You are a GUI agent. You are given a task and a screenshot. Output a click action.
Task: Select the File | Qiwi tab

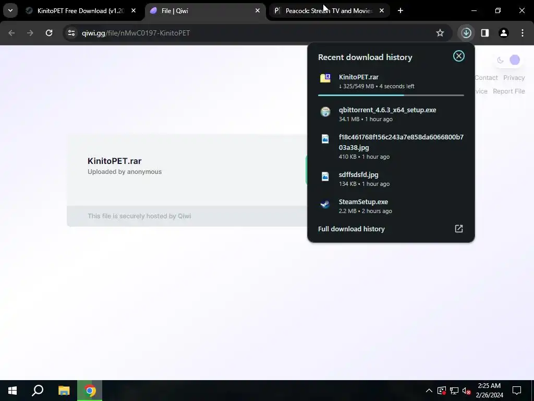pos(205,11)
